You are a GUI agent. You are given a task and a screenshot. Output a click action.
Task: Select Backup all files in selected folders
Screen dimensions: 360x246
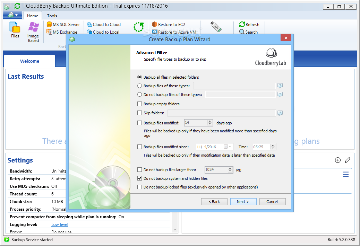[139, 77]
